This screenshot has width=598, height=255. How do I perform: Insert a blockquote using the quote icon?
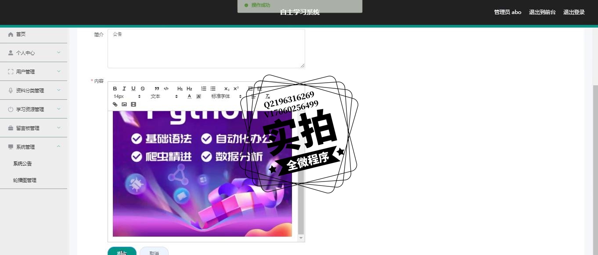tap(157, 88)
